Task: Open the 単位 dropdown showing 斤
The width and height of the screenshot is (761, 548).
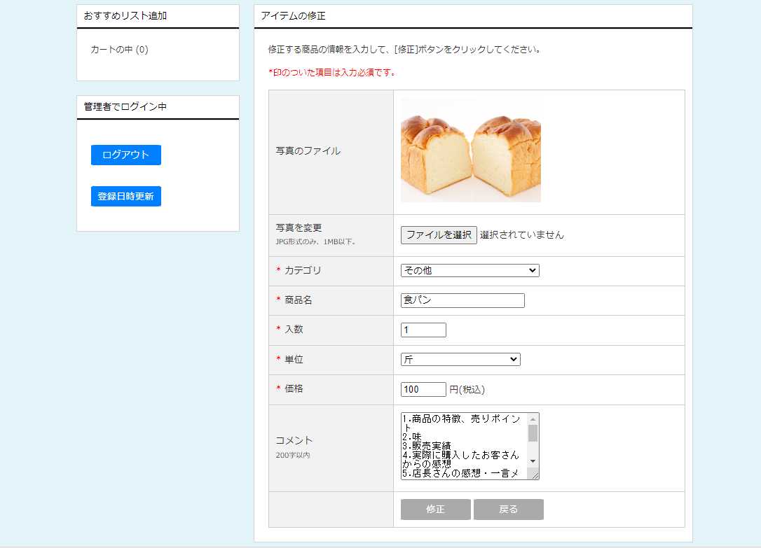Action: (x=460, y=359)
